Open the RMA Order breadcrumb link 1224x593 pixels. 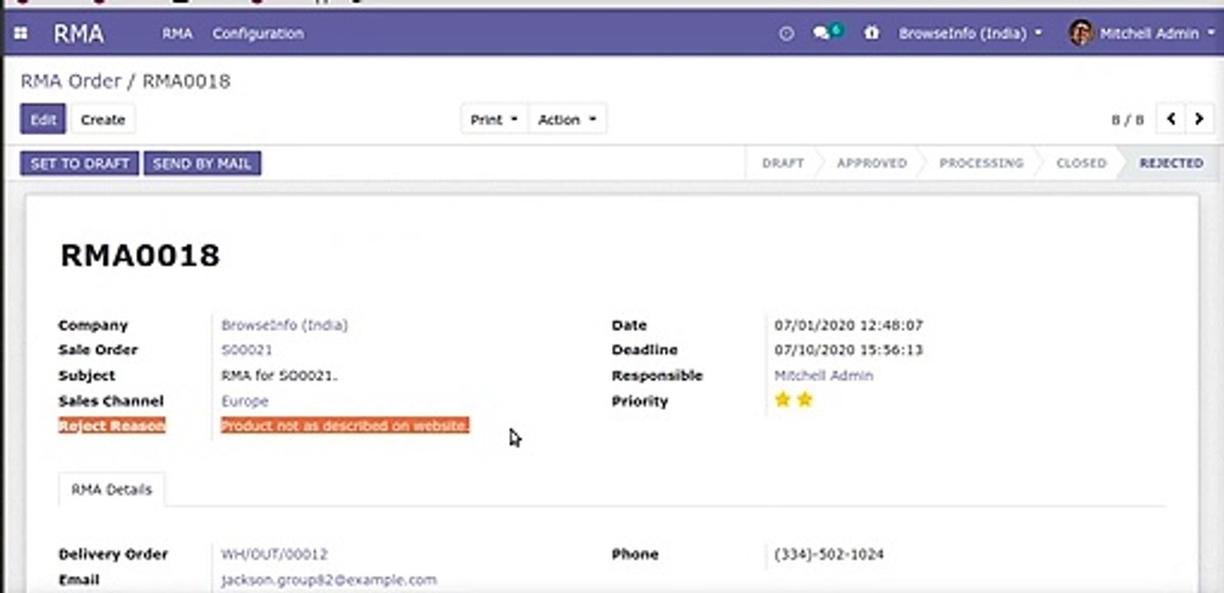(70, 81)
